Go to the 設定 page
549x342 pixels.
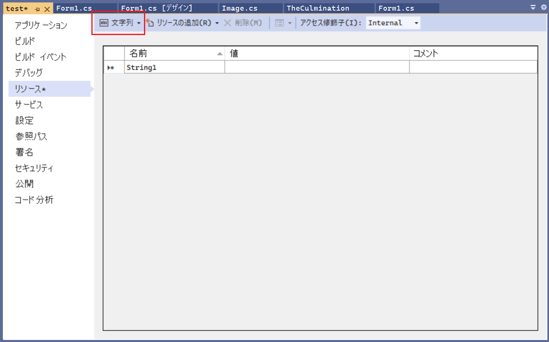click(x=24, y=121)
